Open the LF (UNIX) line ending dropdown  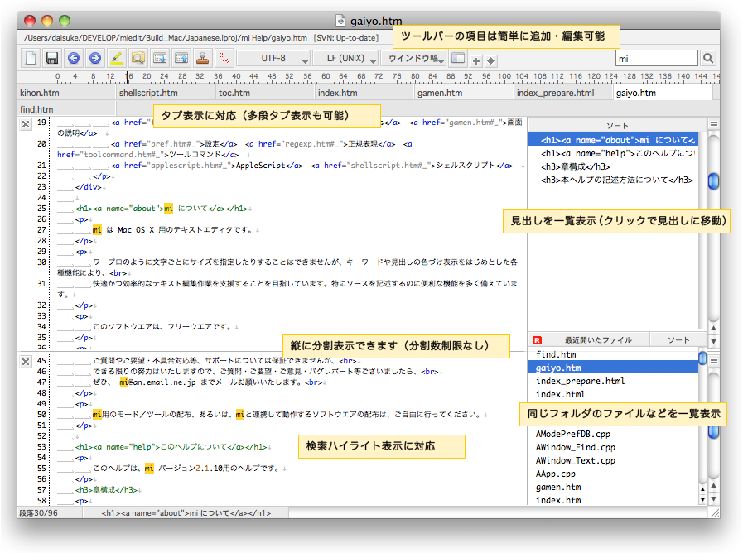[x=346, y=59]
